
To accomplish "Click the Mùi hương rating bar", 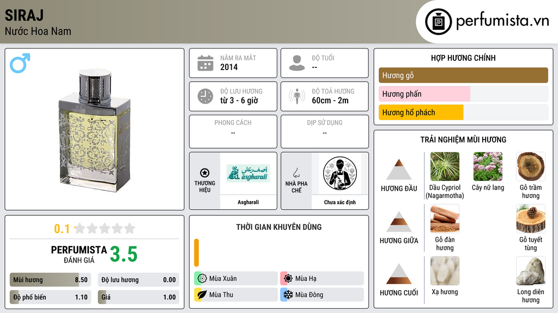I will (50, 280).
